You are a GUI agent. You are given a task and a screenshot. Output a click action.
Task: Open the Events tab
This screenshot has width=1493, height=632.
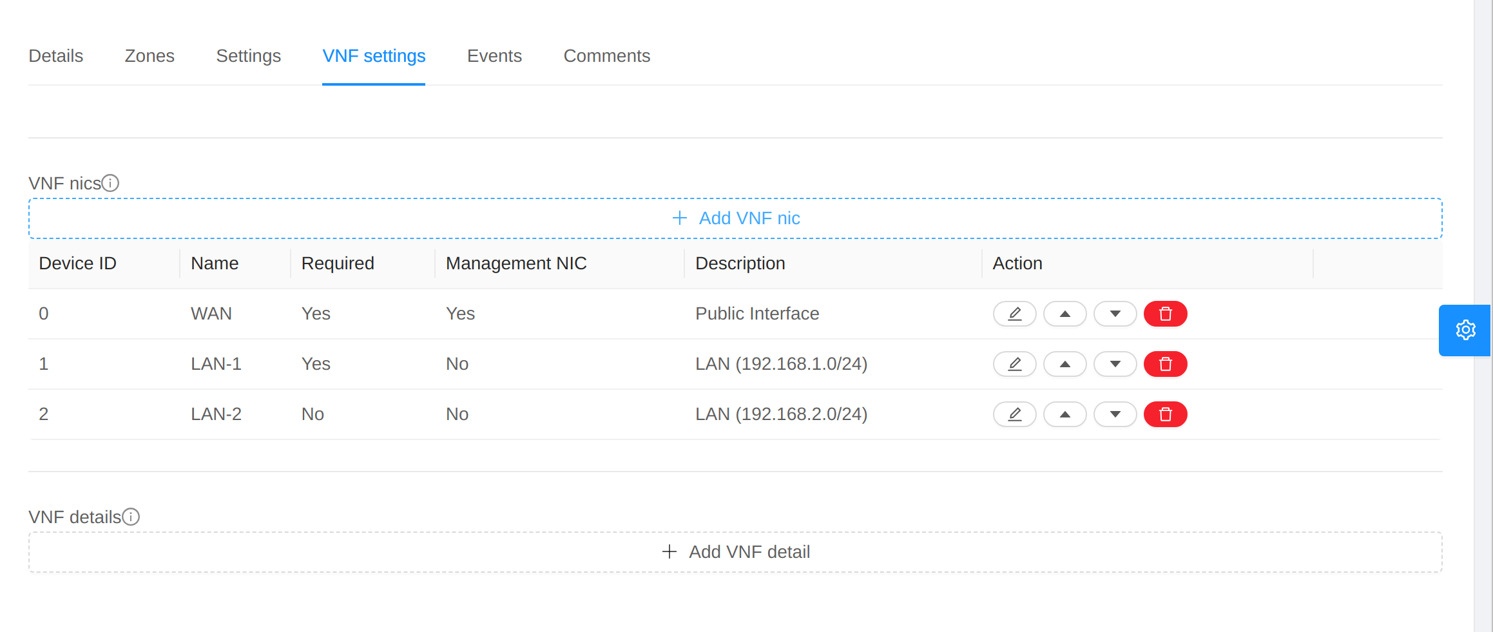point(494,56)
